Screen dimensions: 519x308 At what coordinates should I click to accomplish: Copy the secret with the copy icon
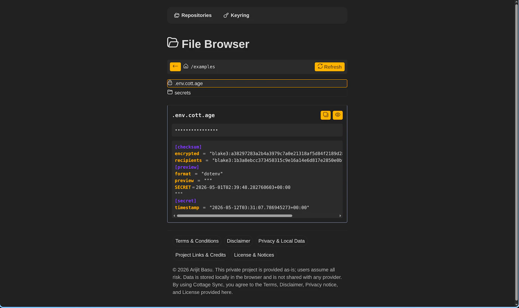pos(326,115)
